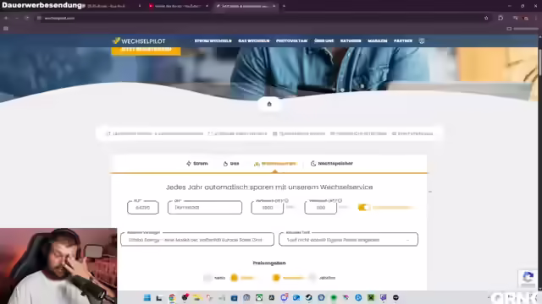
Task: Open the Gas wechseln menu
Action: (x=254, y=41)
